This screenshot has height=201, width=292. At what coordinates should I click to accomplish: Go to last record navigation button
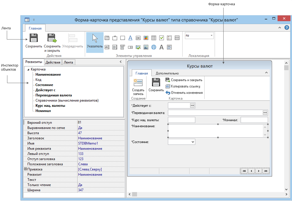[266, 171]
